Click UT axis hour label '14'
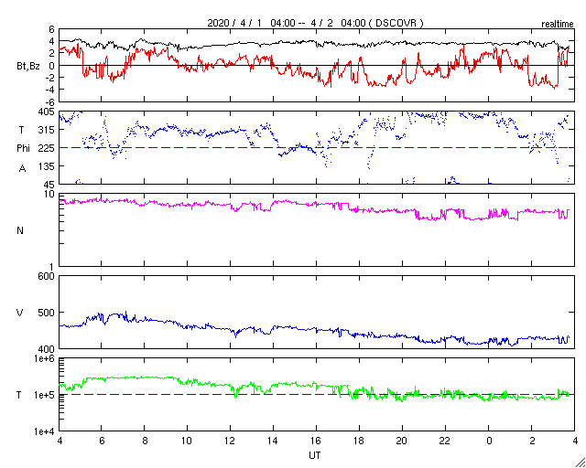The image size is (586, 468). tap(273, 441)
